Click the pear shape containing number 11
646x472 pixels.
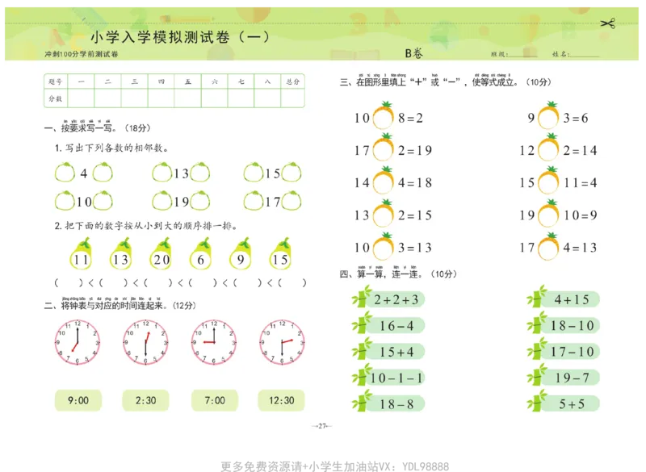pyautogui.click(x=79, y=258)
